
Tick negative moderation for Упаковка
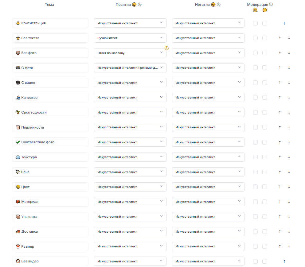(x=264, y=217)
